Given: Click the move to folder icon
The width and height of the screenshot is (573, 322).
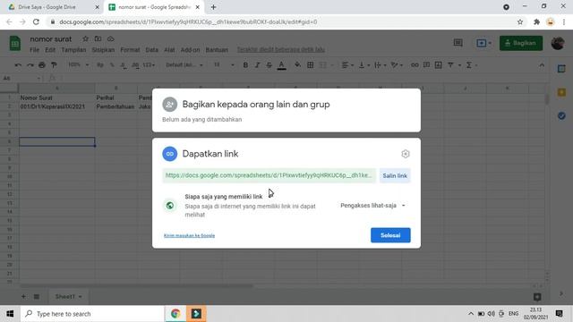Looking at the screenshot, I should pos(98,38).
